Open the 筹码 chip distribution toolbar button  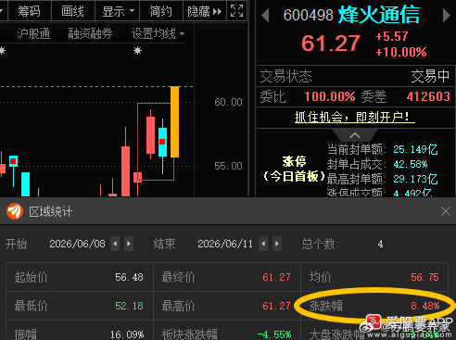tap(29, 11)
